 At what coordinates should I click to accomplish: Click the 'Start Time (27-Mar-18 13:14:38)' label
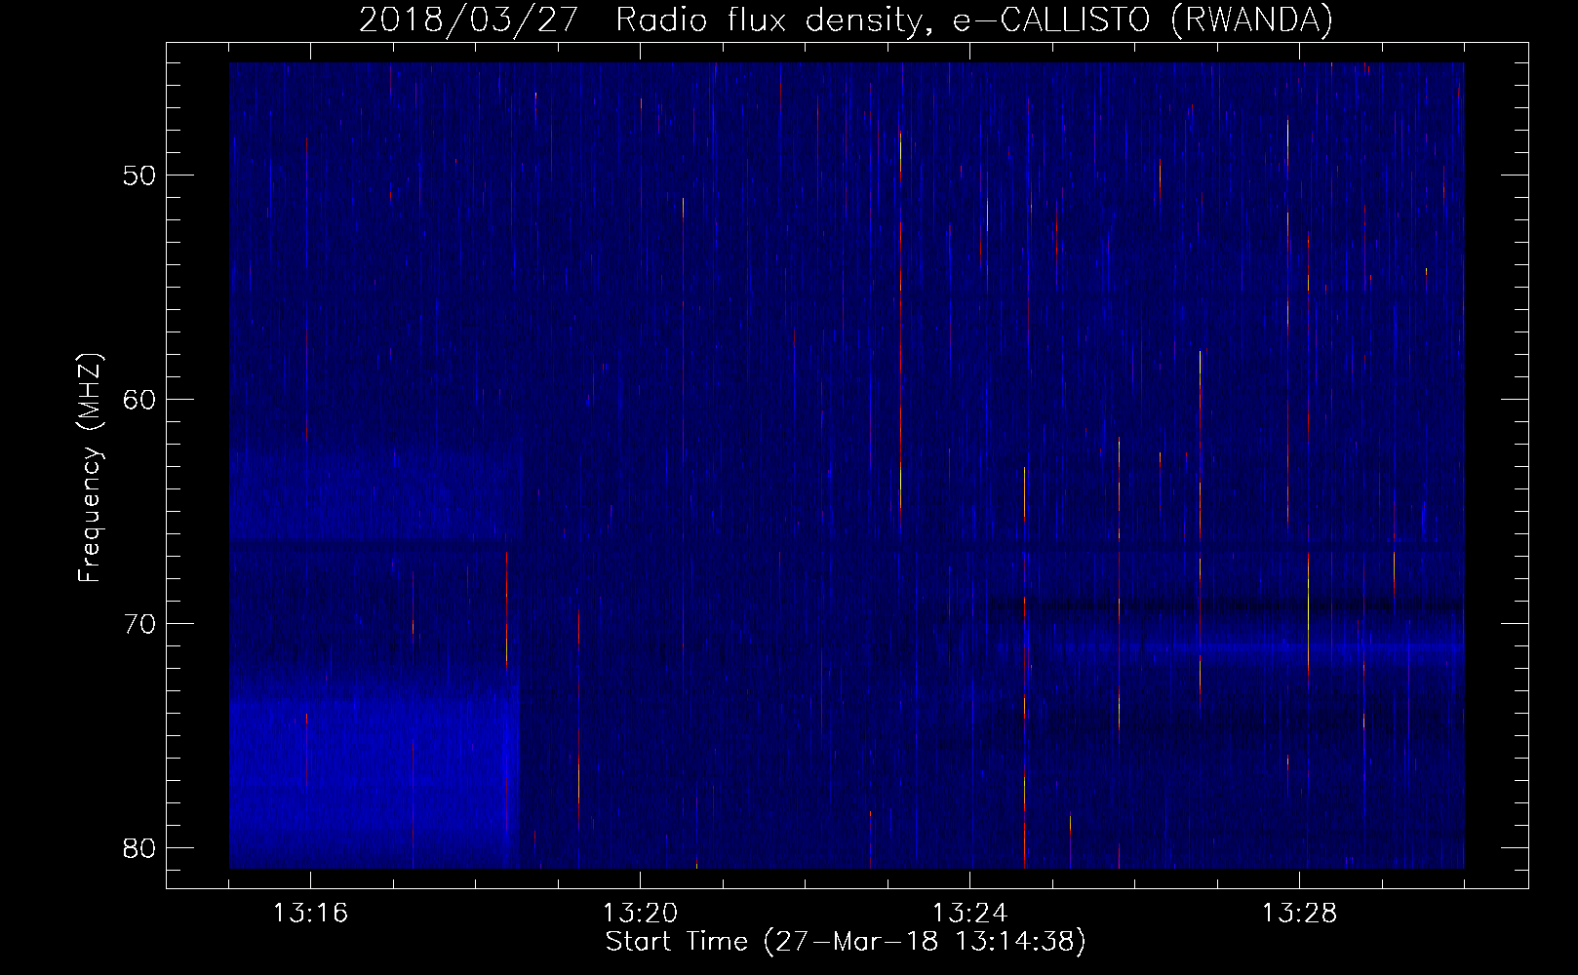846,942
